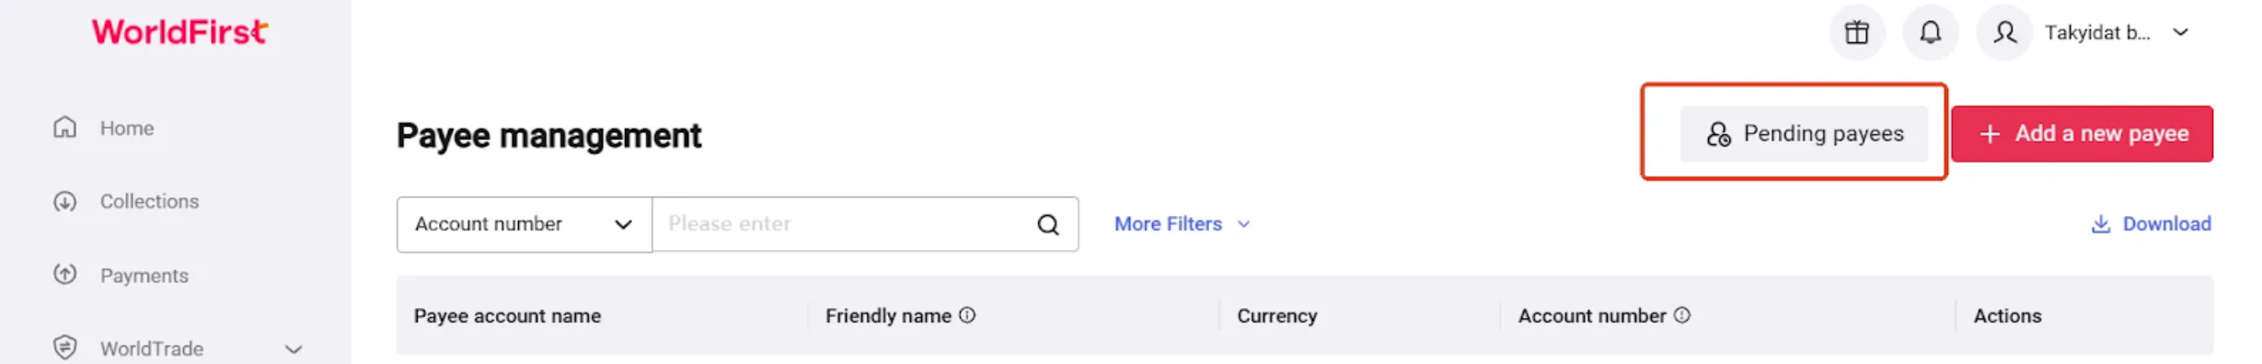
Task: Click the user profile avatar icon
Action: tap(2004, 33)
